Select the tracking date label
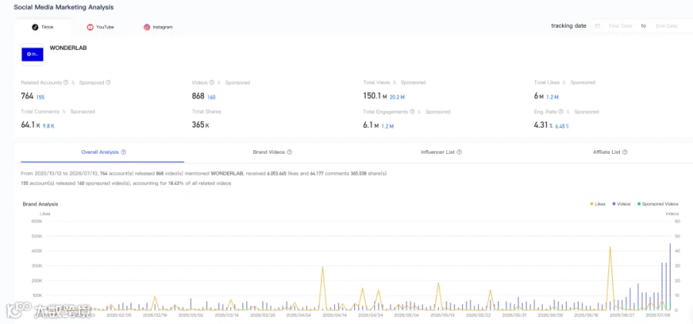The image size is (693, 324). (x=568, y=26)
